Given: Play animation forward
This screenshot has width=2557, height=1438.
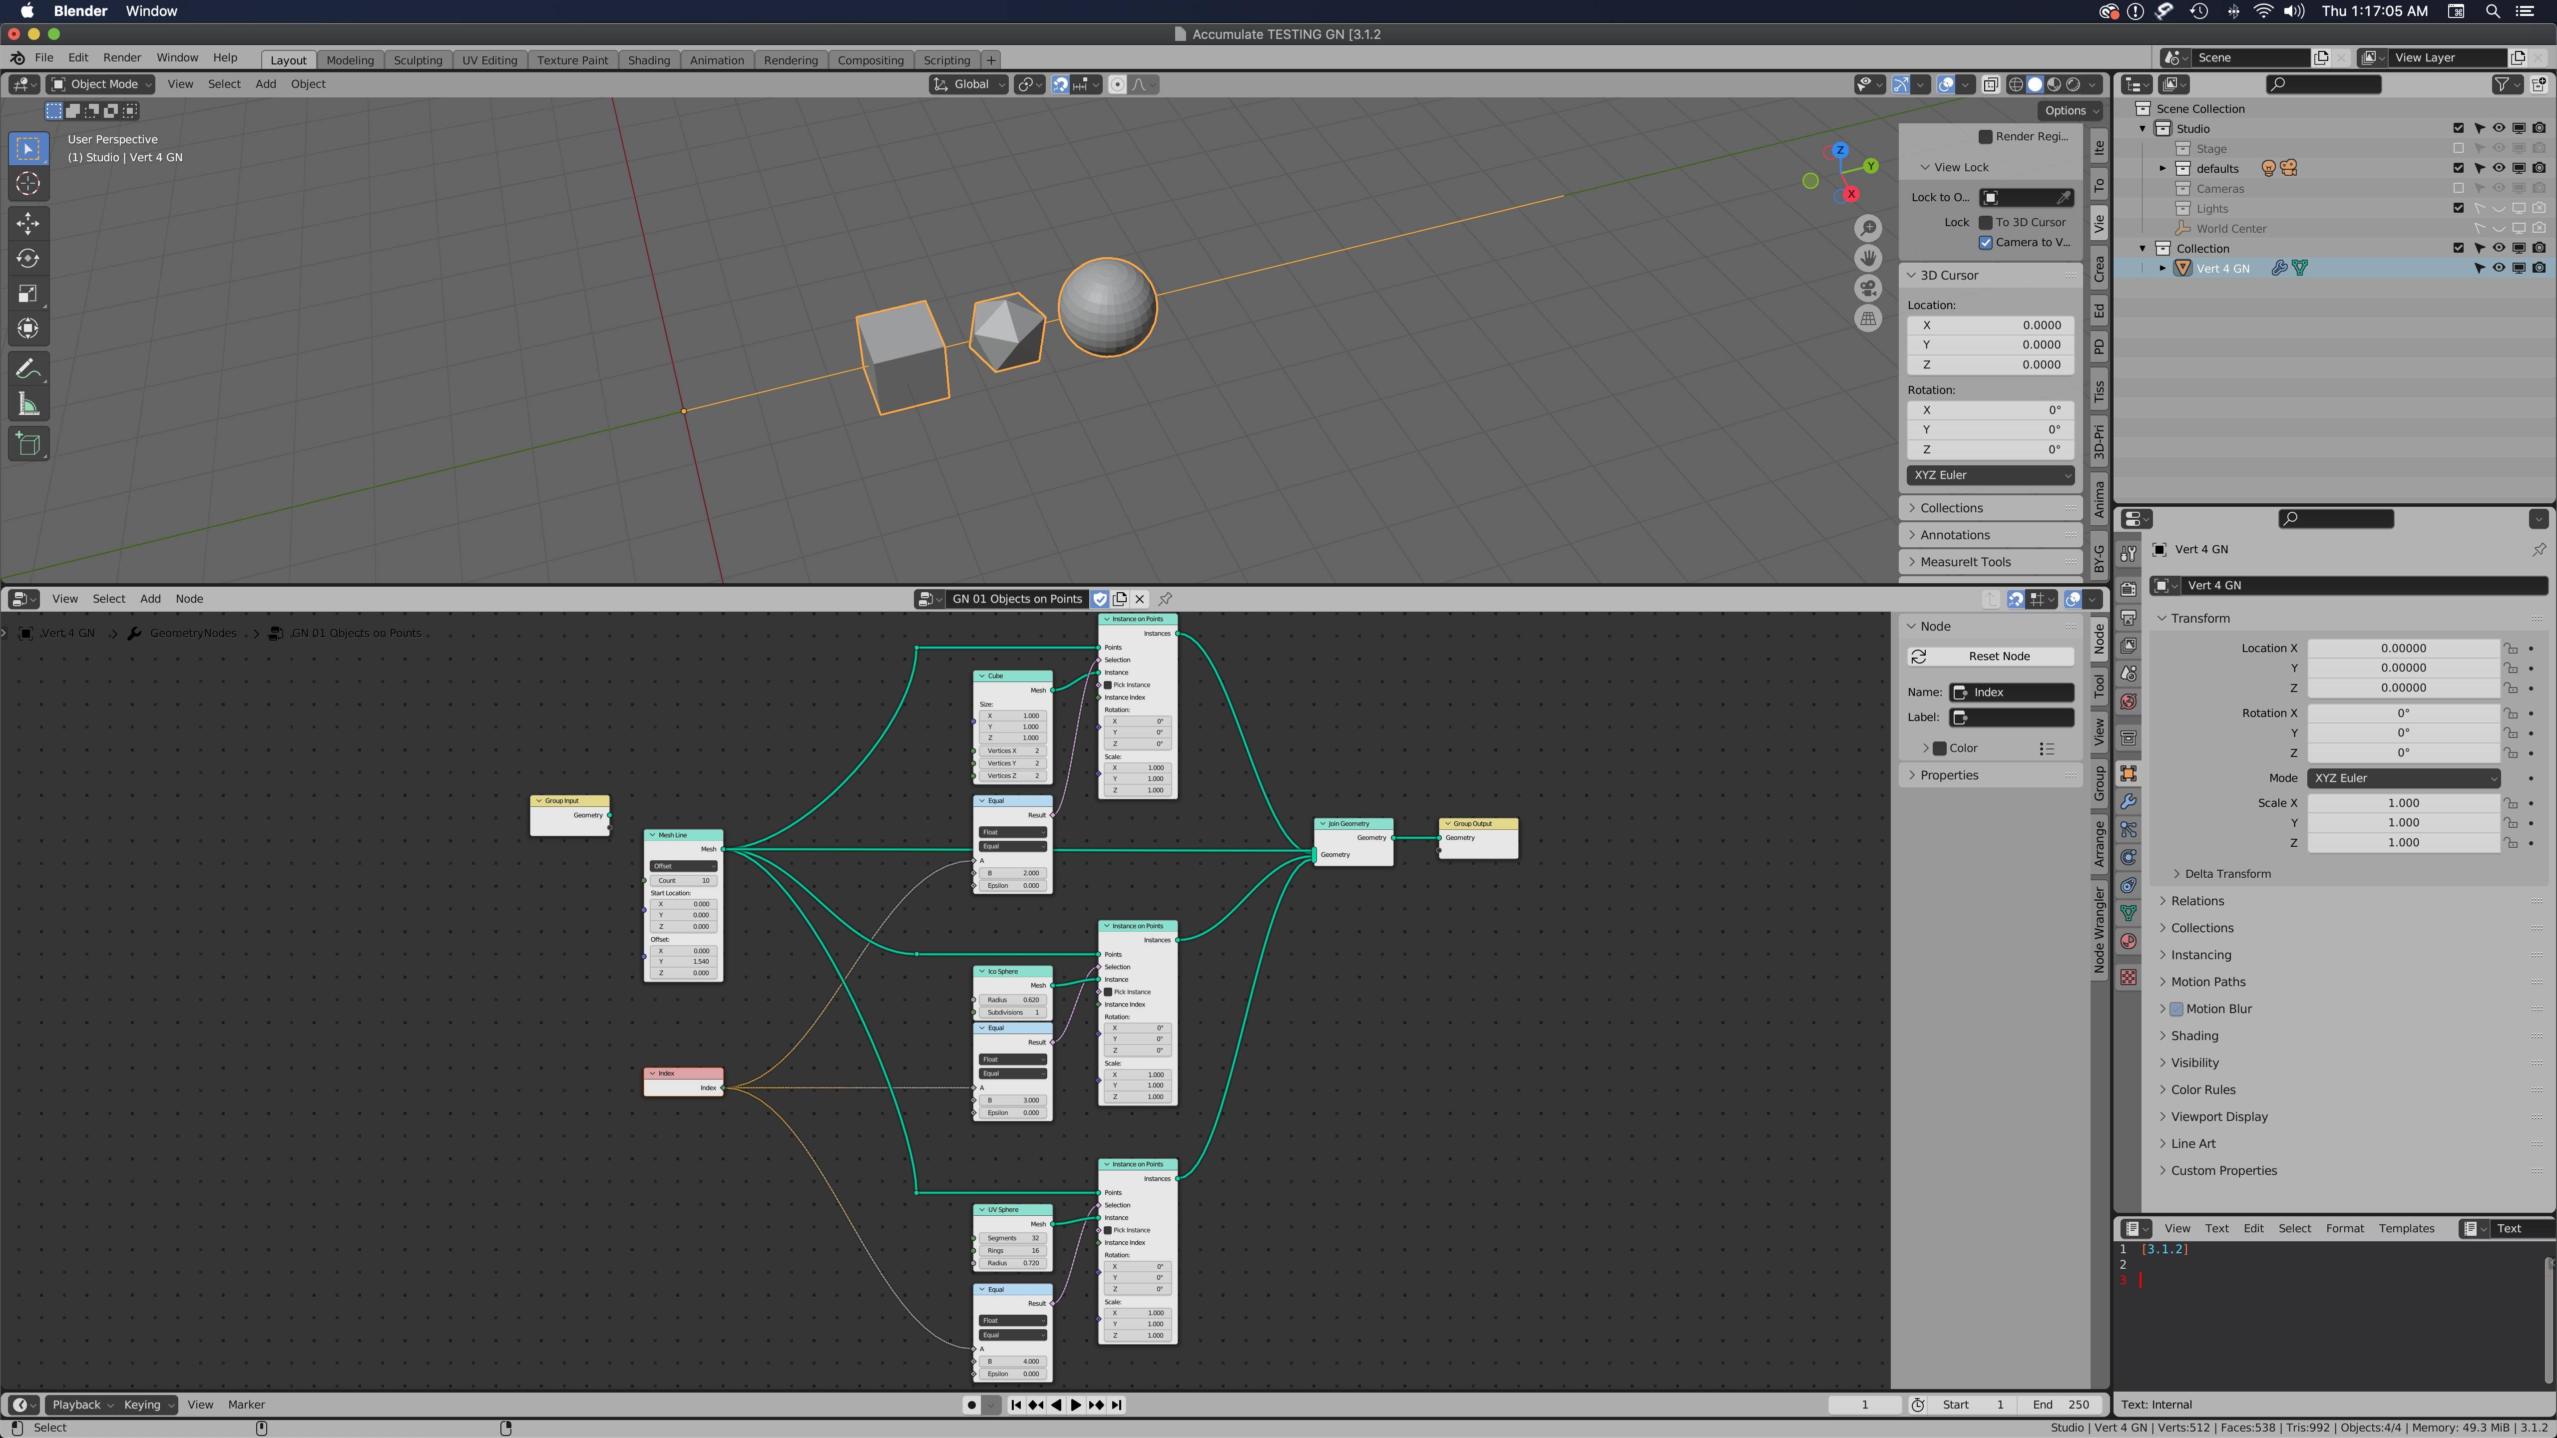Looking at the screenshot, I should (1076, 1404).
